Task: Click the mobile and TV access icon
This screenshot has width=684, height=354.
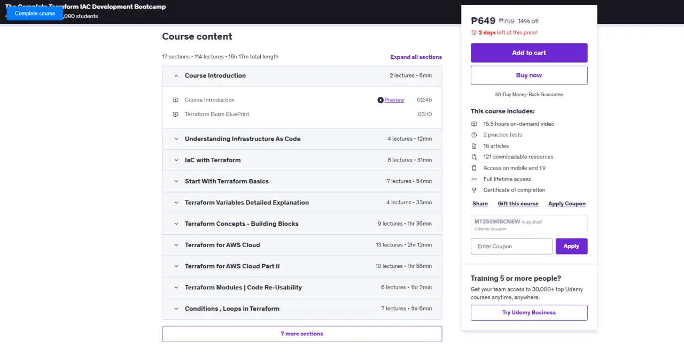Action: pos(474,168)
